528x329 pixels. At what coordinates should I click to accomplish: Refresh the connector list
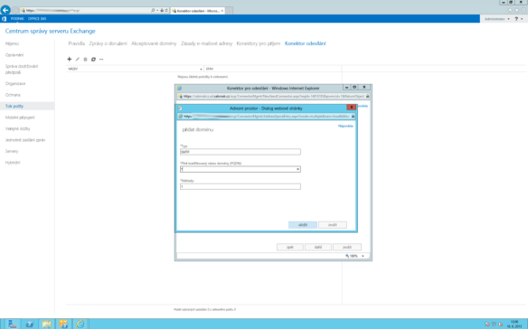pos(93,60)
